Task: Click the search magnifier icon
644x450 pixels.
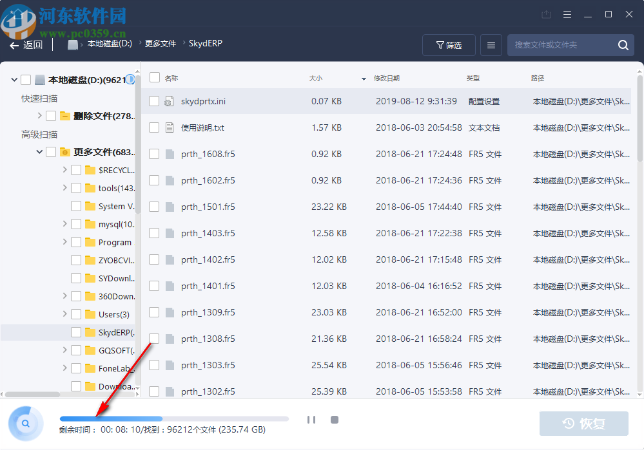Action: [623, 45]
